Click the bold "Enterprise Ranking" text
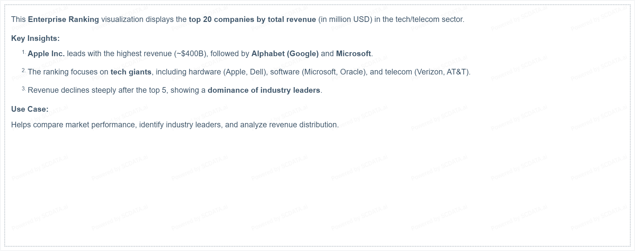The width and height of the screenshot is (635, 251). point(64,19)
